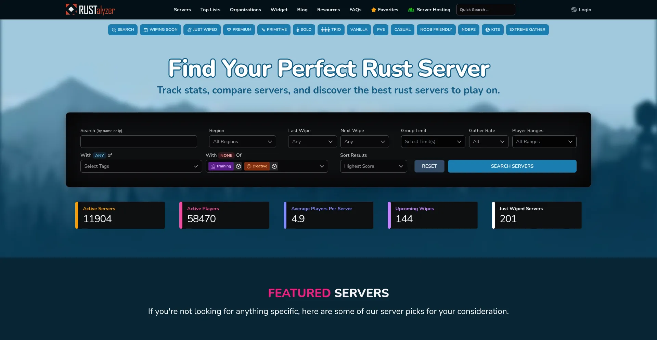Click the magnifier icon on SEARCH chip

click(x=114, y=30)
